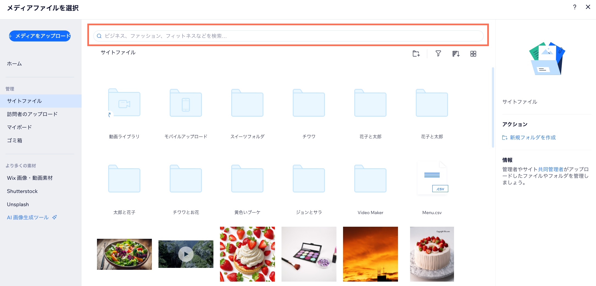The height and width of the screenshot is (286, 596).
Task: Open the AI画像生成ツール sidebar item
Action: click(27, 217)
